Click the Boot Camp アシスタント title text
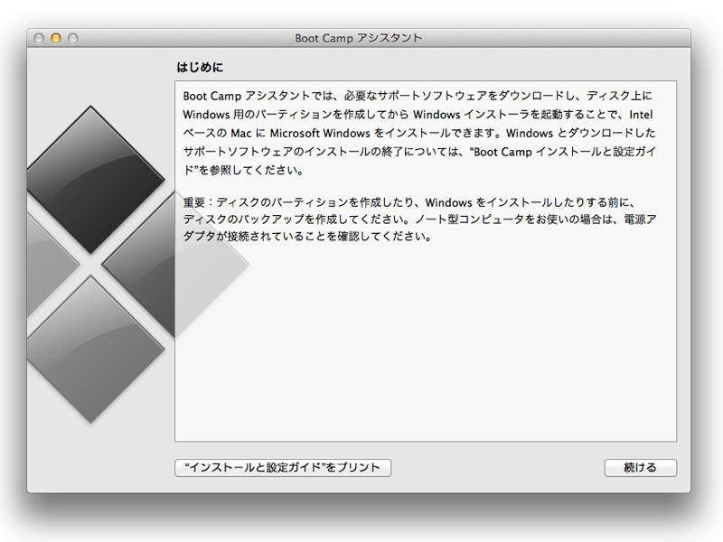Screen dimensions: 723x542 pyautogui.click(x=358, y=38)
